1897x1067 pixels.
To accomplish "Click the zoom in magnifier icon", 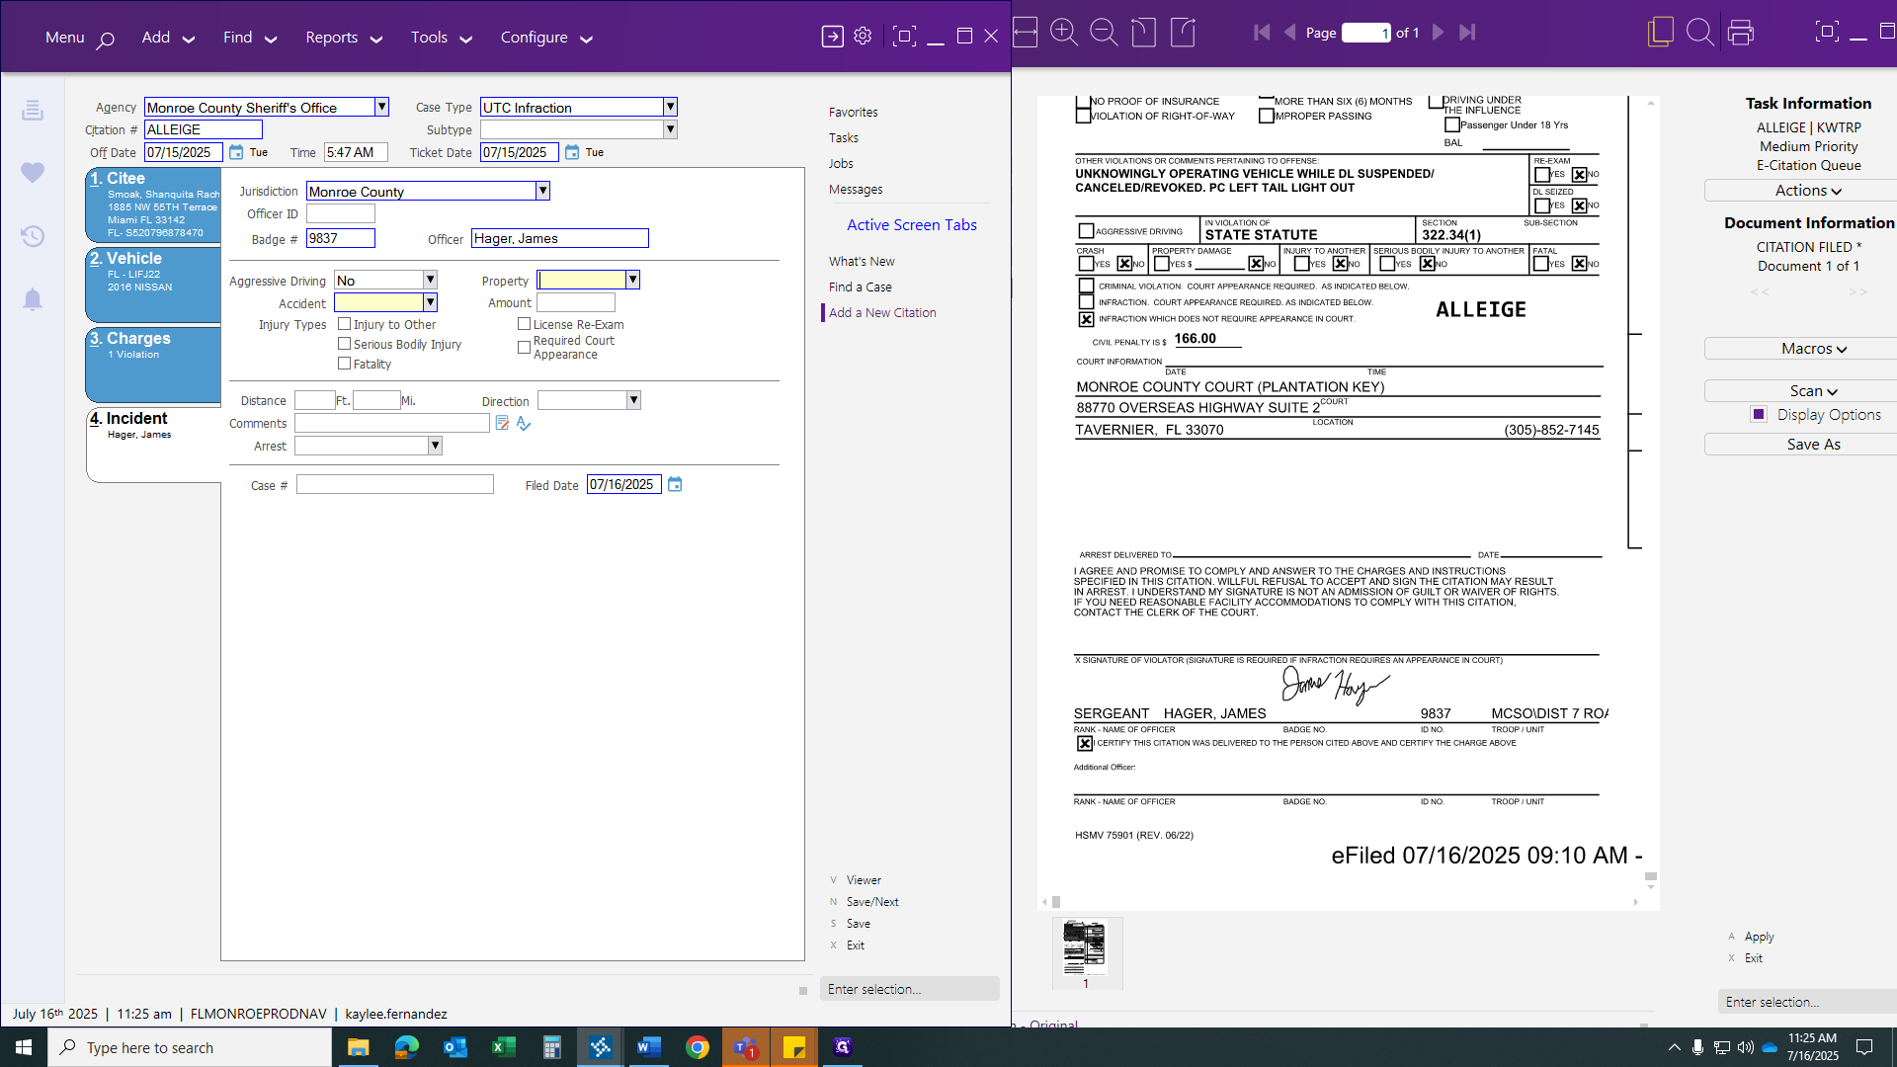I will (x=1063, y=33).
